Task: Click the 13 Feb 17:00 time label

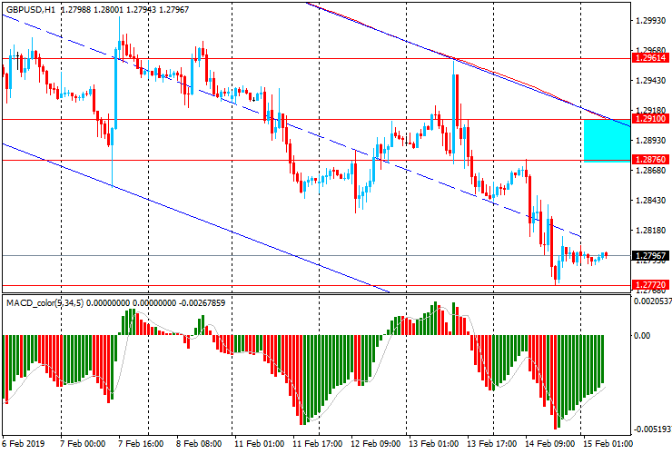Action: (491, 444)
